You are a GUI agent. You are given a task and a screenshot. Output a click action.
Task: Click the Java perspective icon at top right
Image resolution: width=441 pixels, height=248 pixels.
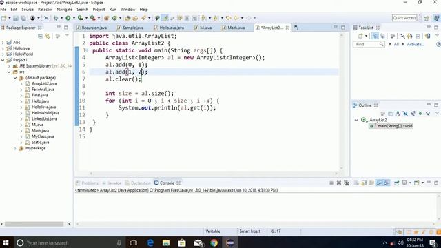[x=436, y=18]
